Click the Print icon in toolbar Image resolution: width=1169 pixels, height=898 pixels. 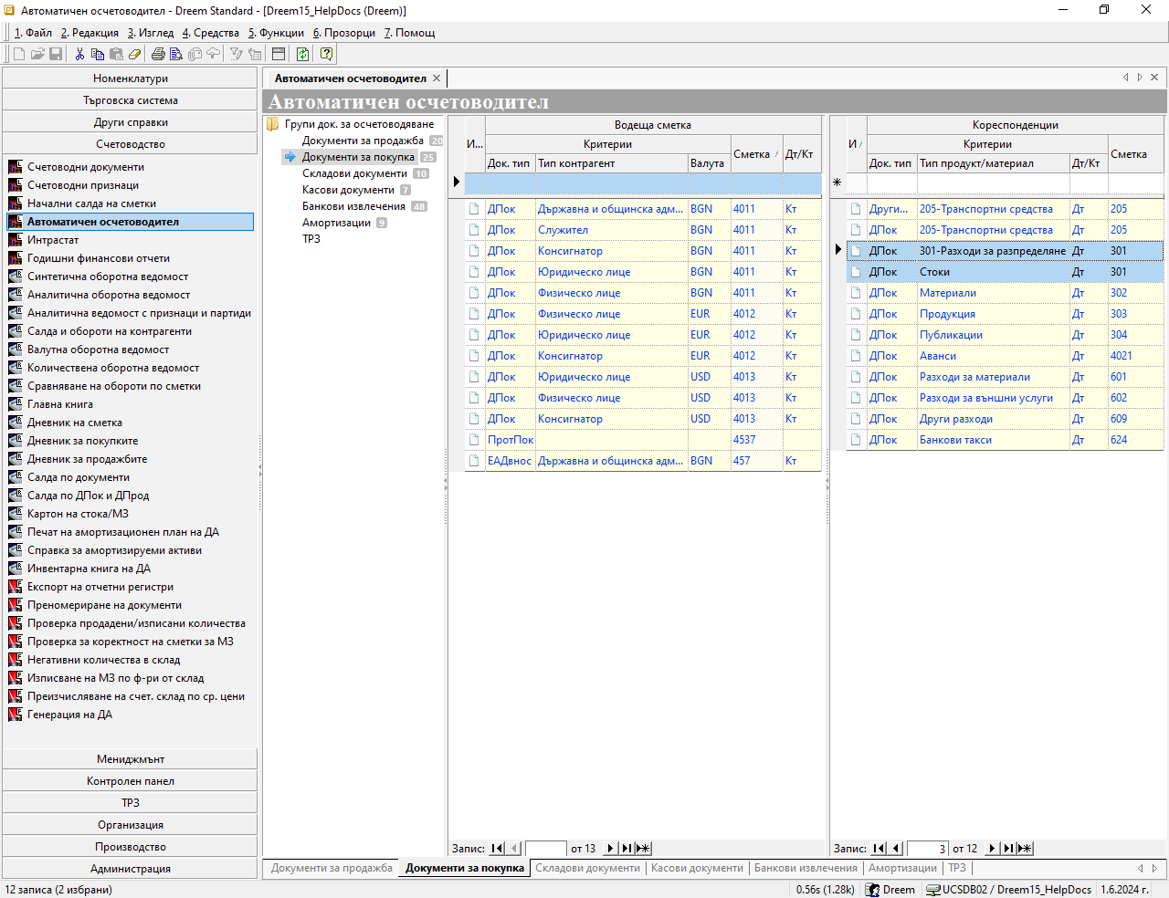[x=158, y=54]
